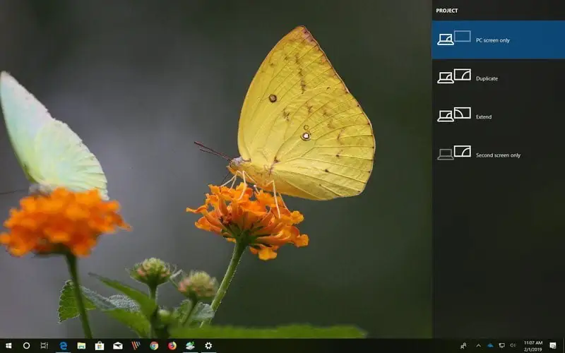Image resolution: width=565 pixels, height=353 pixels.
Task: Open the volume speaker tray icon
Action: point(512,346)
